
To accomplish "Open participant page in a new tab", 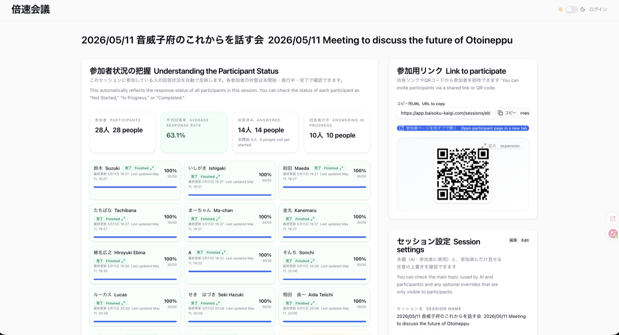I will pyautogui.click(x=463, y=128).
